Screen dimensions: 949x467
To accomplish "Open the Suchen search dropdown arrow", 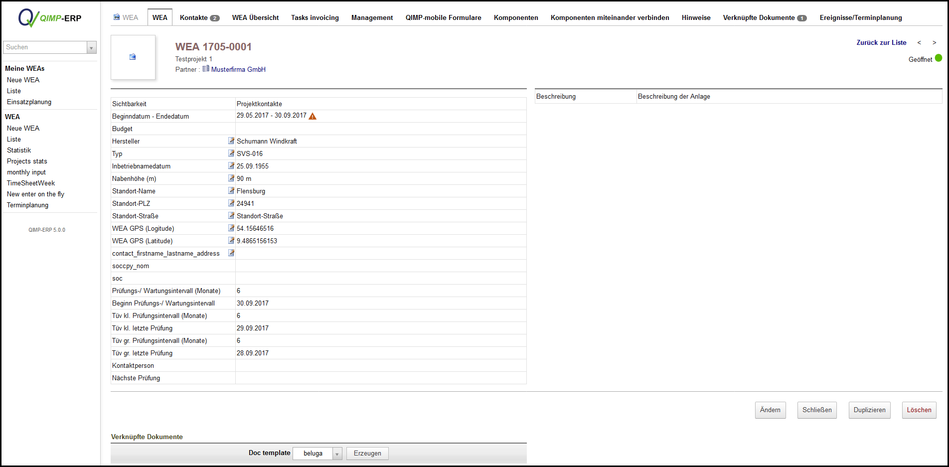I will coord(91,48).
